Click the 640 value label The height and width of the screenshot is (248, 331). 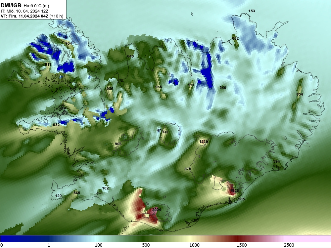(130, 56)
